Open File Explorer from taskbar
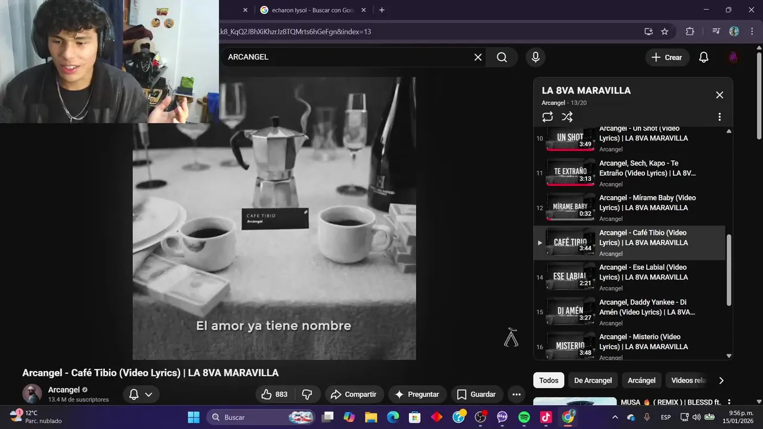The width and height of the screenshot is (763, 429). pos(371,417)
